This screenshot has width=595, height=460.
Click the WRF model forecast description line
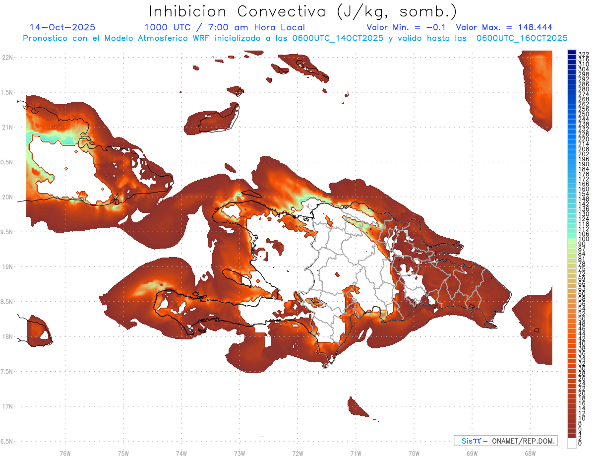295,38
